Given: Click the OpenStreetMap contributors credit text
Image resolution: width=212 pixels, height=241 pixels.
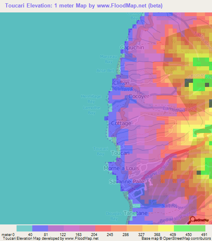Looking at the screenshot, I should [x=176, y=239].
